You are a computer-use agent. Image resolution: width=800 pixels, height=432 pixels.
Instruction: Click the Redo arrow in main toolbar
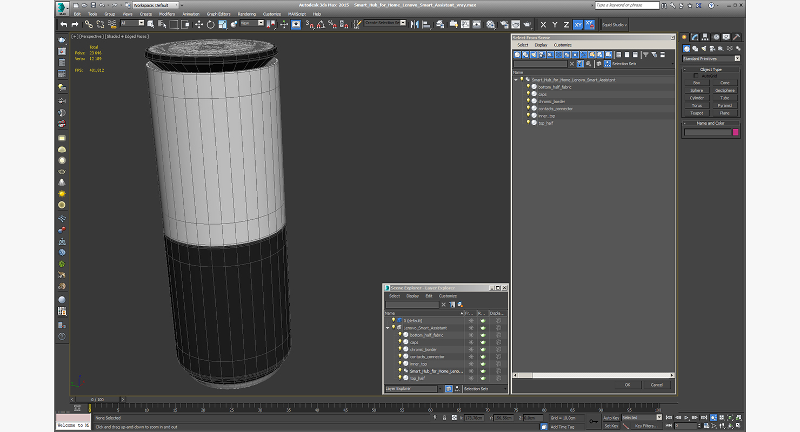pos(75,24)
